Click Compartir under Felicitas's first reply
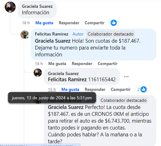The height and width of the screenshot is (146, 161). tap(108, 64)
